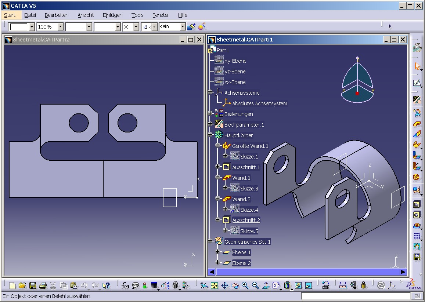Select the Cutout tool

point(417,204)
